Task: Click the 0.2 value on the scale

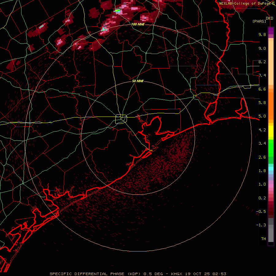Action: coord(262,198)
